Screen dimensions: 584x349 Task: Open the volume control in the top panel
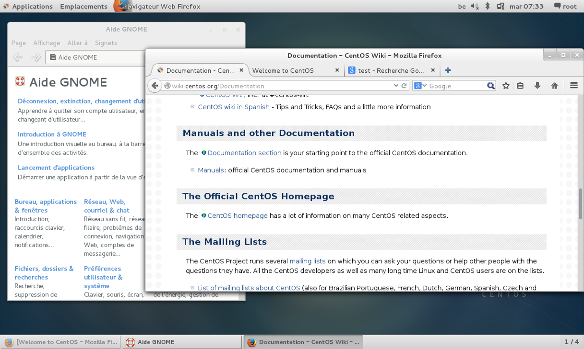pos(475,6)
